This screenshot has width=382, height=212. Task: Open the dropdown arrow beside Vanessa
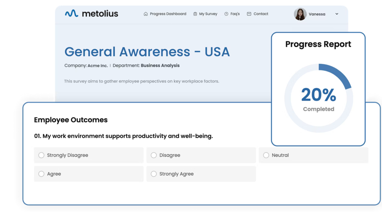tap(337, 14)
